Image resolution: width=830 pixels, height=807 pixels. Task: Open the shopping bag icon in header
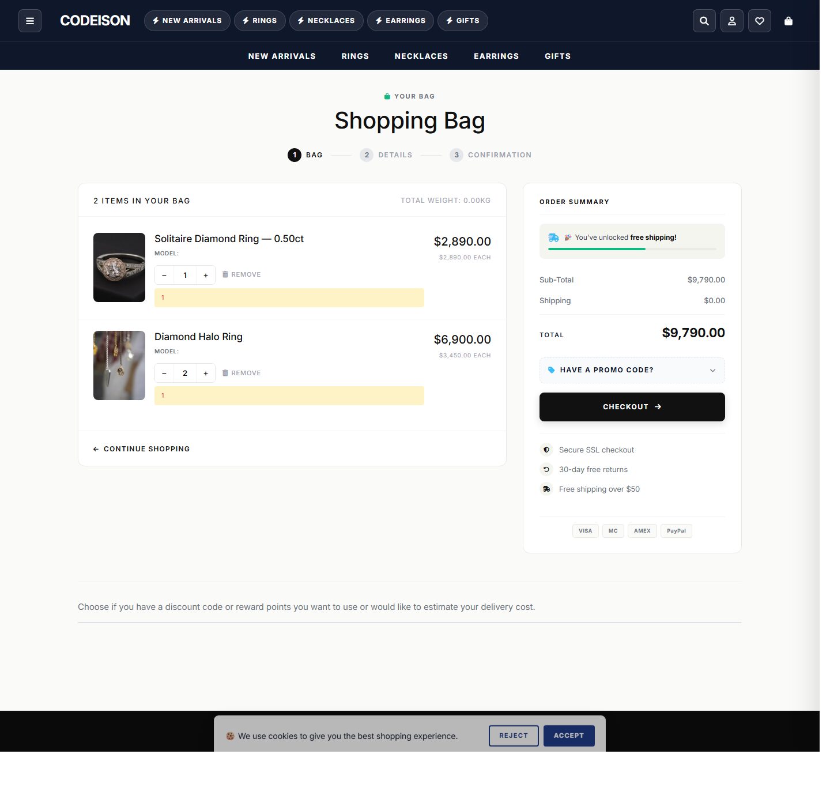[788, 21]
